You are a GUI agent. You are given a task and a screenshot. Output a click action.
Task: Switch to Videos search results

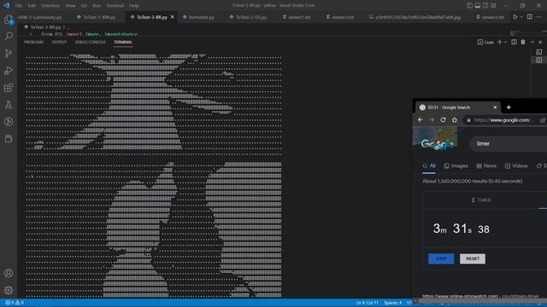click(516, 166)
